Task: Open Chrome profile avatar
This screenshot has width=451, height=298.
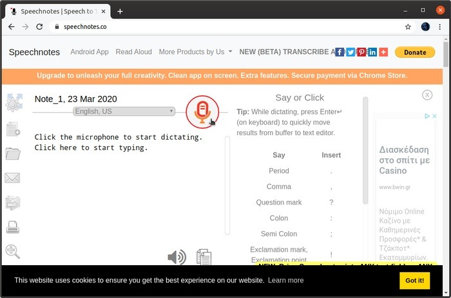Action: pos(425,27)
